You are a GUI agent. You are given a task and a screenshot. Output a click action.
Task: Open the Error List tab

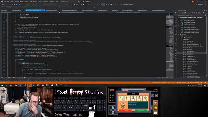(50, 80)
